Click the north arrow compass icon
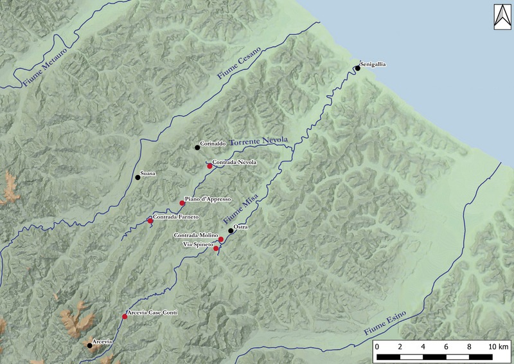Image resolution: width=514 pixels, height=364 pixels. pyautogui.click(x=500, y=17)
